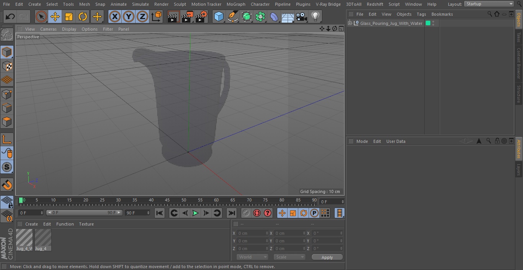The image size is (523, 270).
Task: Toggle green layer dot of jug object
Action: pos(428,23)
